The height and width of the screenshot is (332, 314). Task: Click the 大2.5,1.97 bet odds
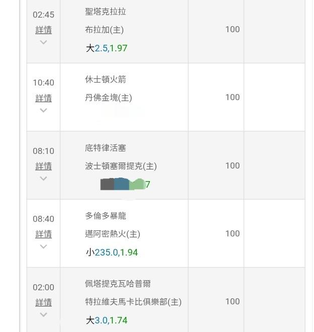click(106, 48)
